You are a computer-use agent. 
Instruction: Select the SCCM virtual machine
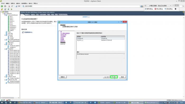[x=11, y=37]
